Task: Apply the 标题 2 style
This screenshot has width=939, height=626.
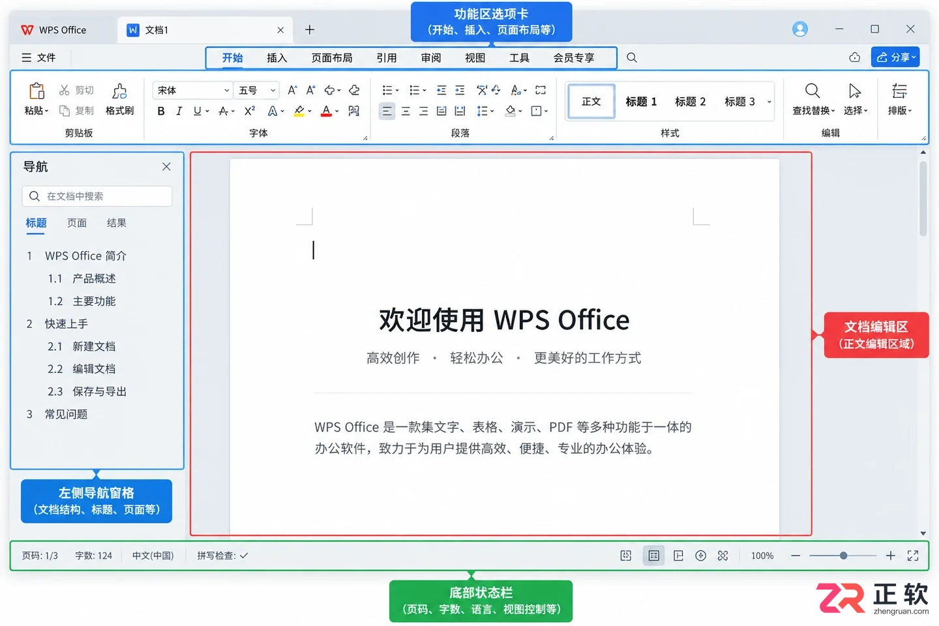Action: (691, 102)
